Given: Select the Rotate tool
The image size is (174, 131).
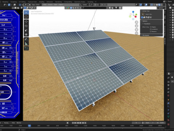Looking at the screenshot, I should [26, 26].
